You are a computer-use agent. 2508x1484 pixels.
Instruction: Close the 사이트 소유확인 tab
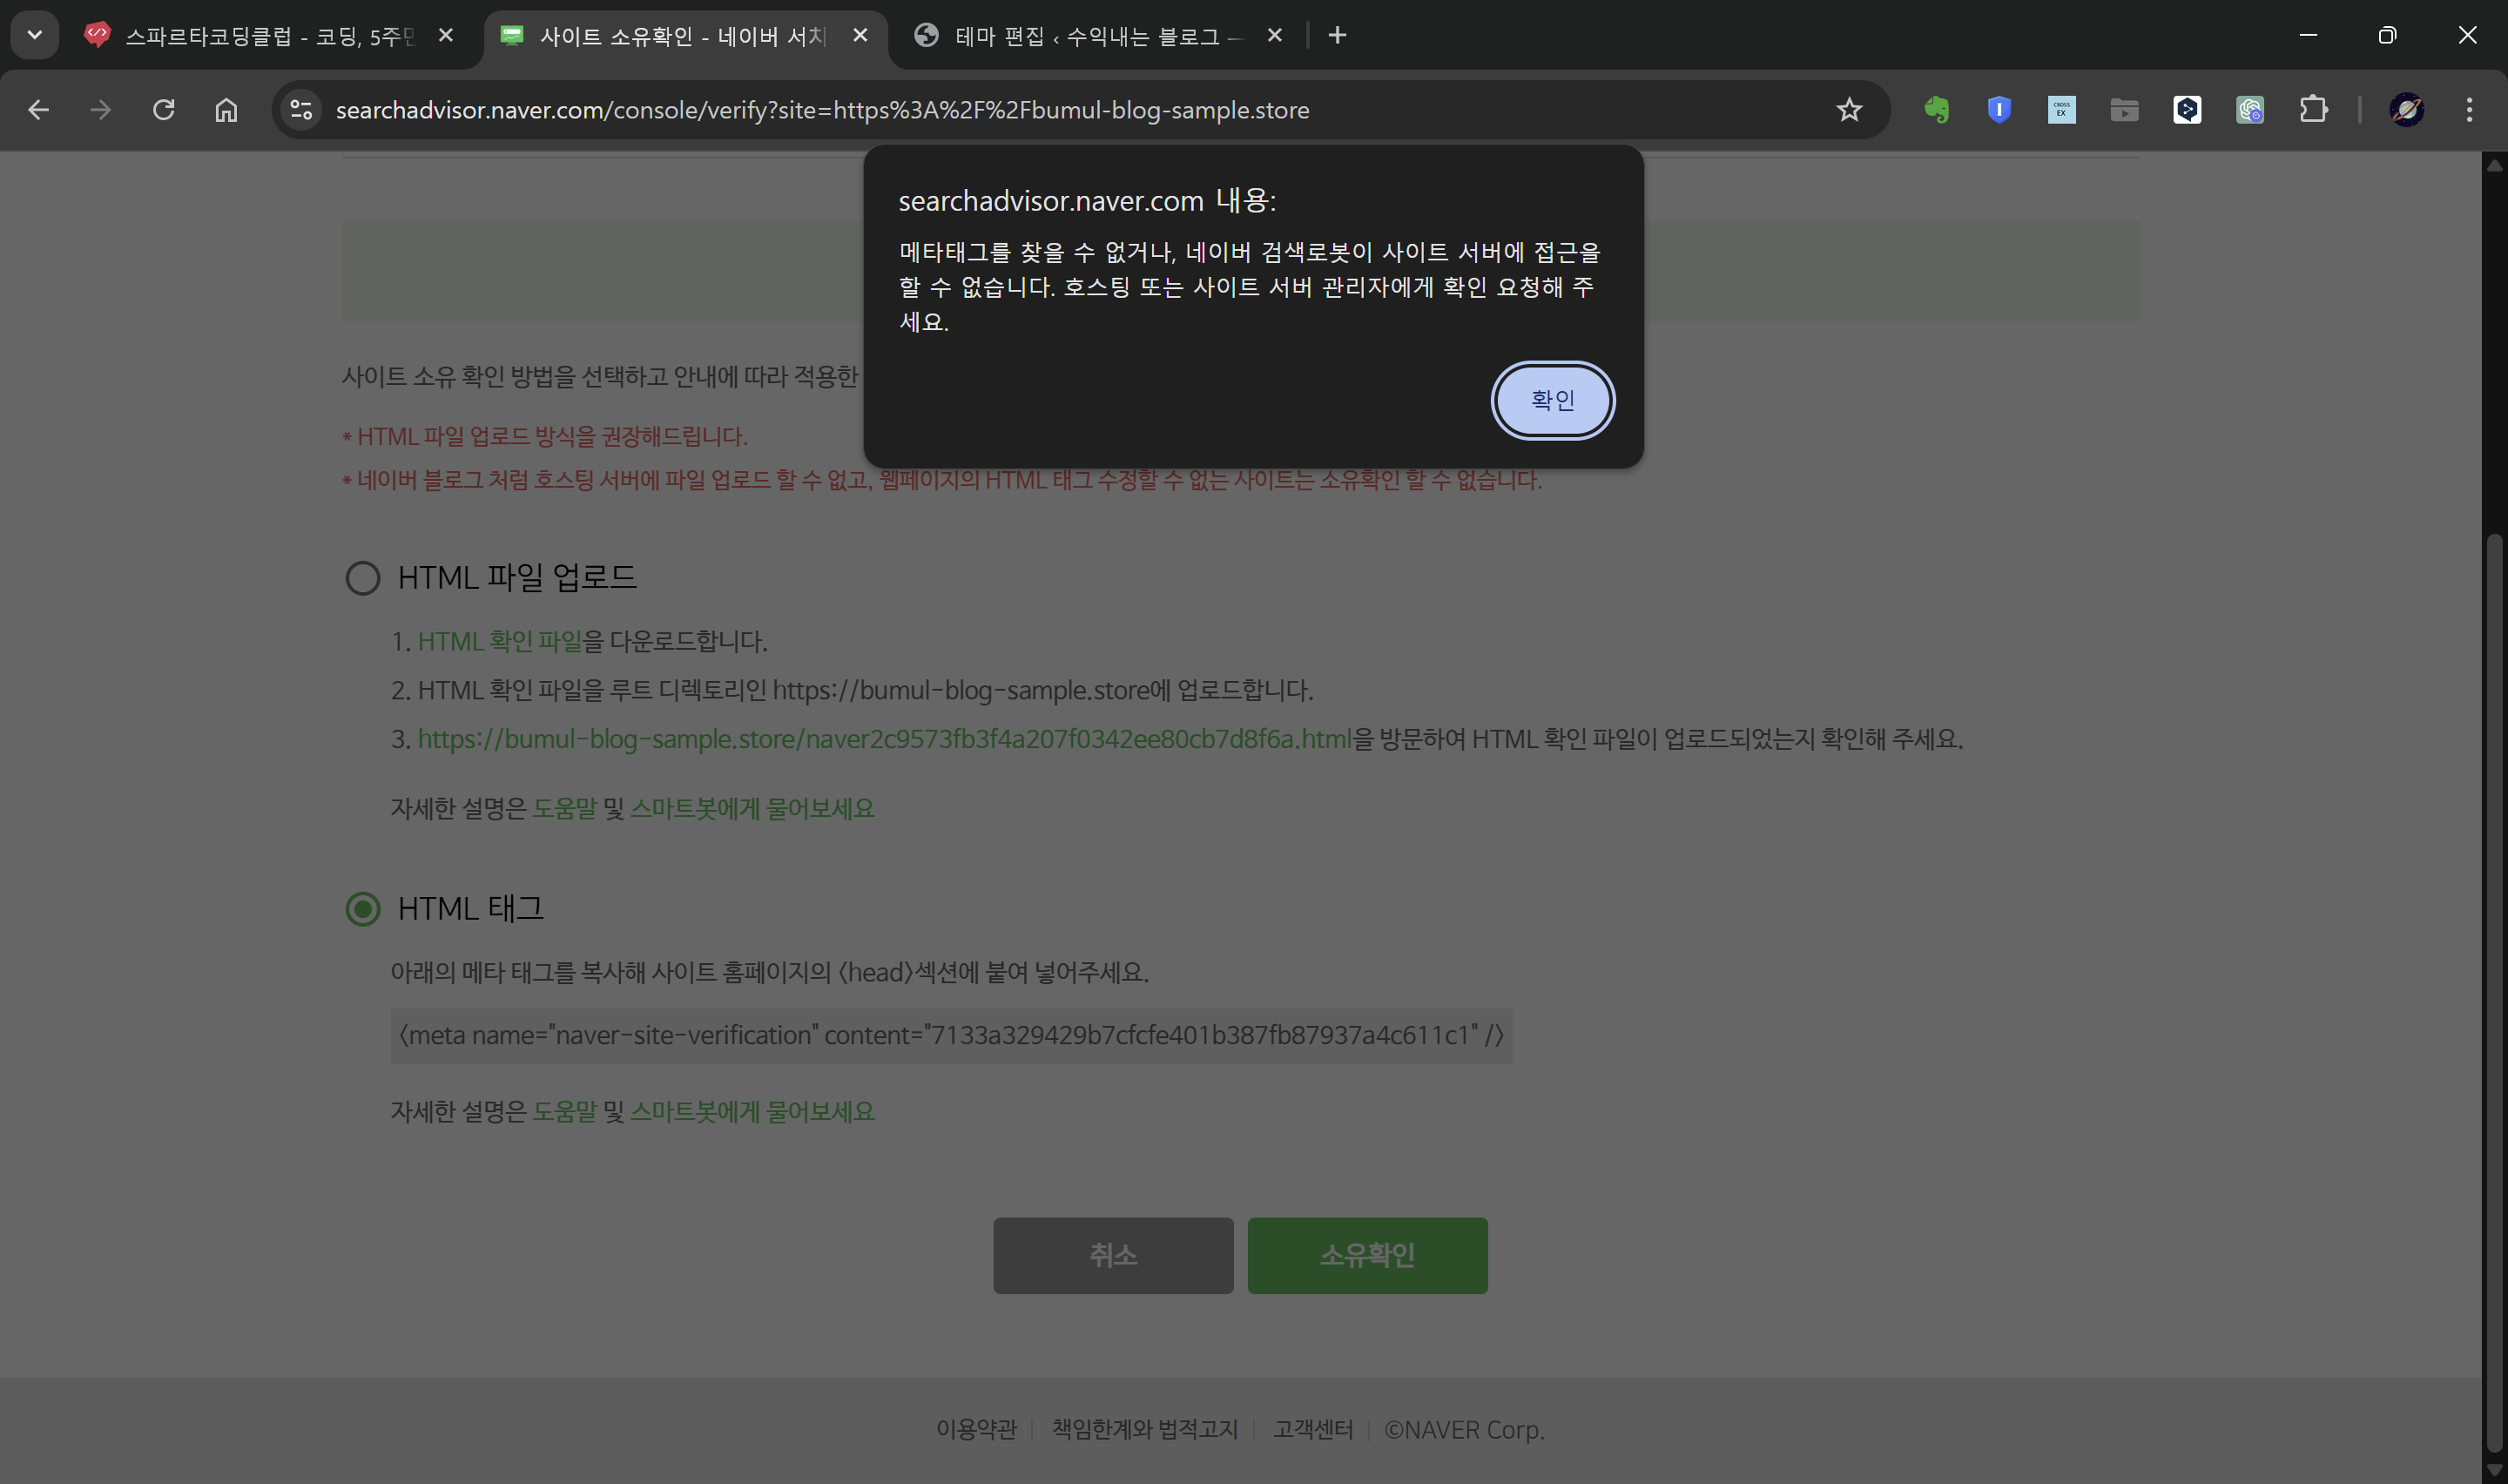pos(860,35)
